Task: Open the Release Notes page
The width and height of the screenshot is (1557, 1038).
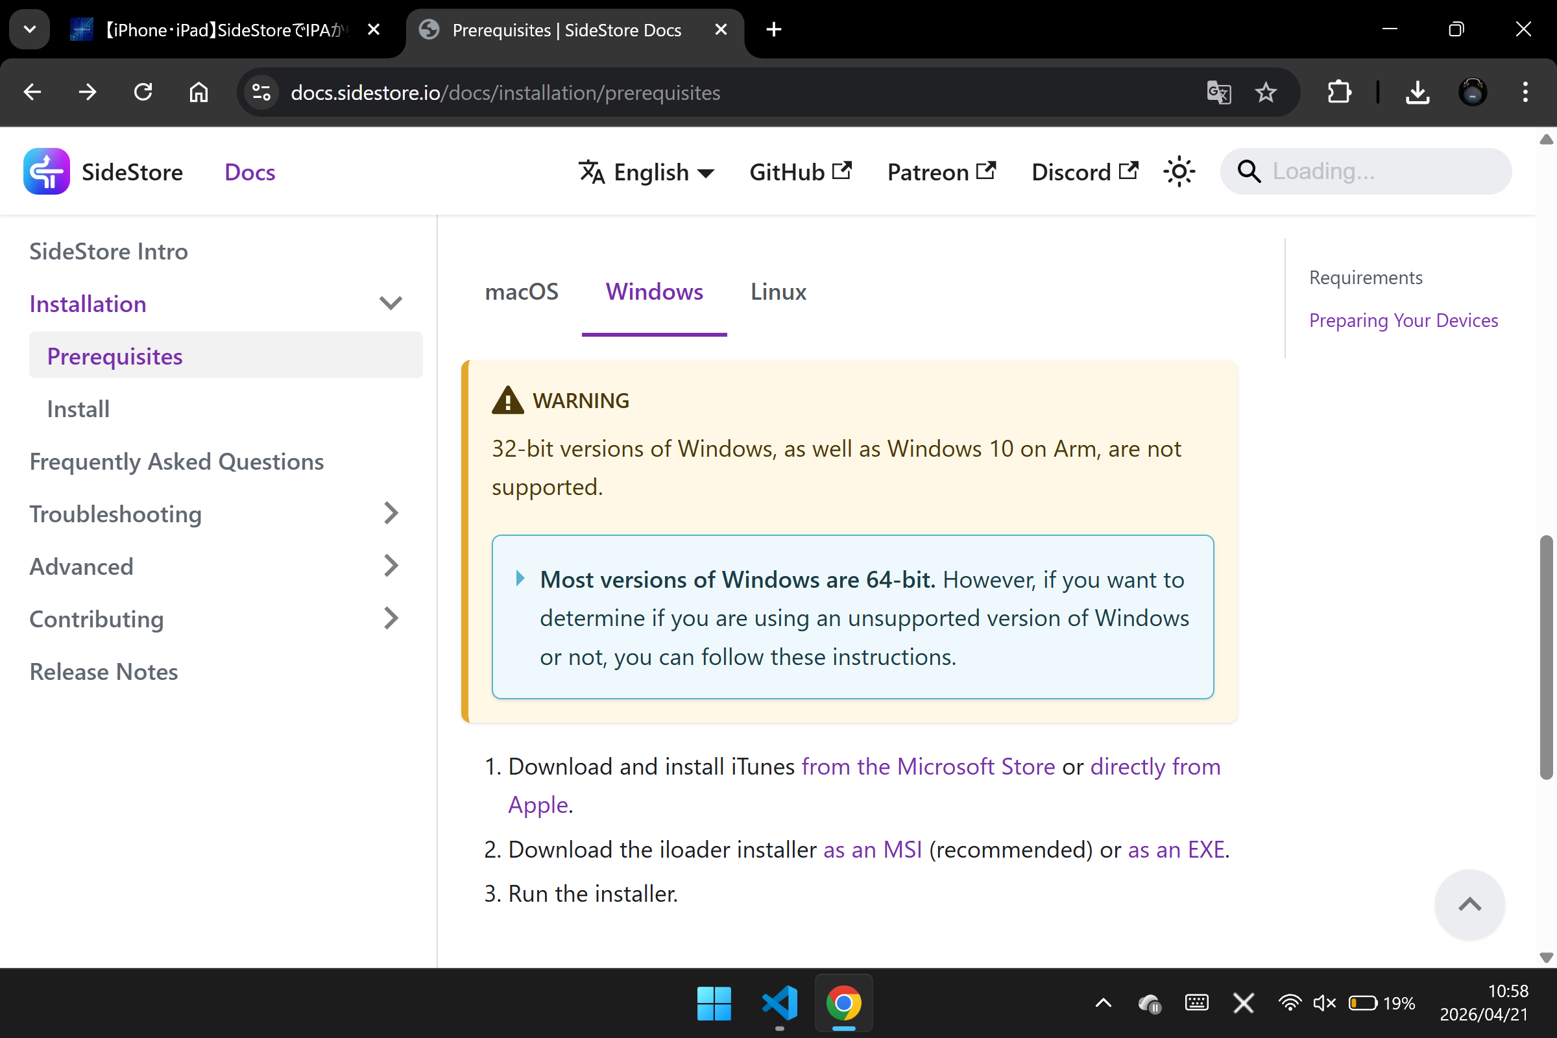Action: click(x=104, y=672)
